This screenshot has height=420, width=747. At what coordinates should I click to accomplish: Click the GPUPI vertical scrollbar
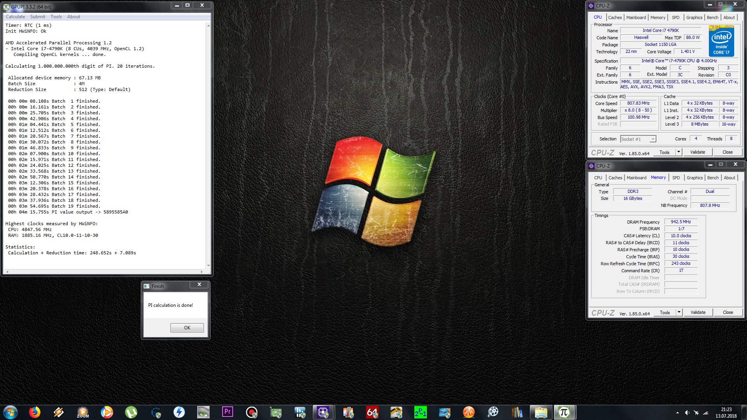click(209, 145)
